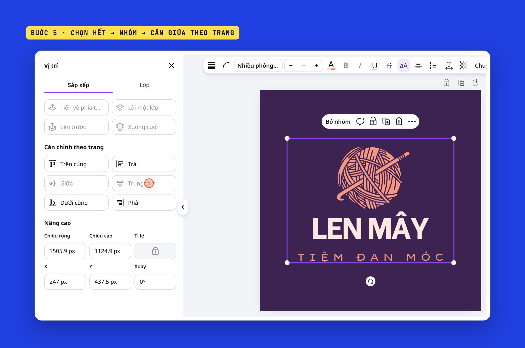Collapse the side panel with chevron
This screenshot has width=525, height=348.
pos(183,207)
